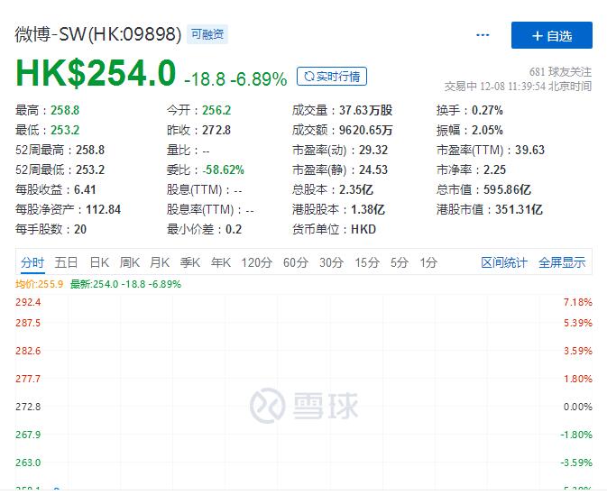Click the 272.8 price axis label
Image resolution: width=607 pixels, height=504 pixels.
pyautogui.click(x=28, y=407)
